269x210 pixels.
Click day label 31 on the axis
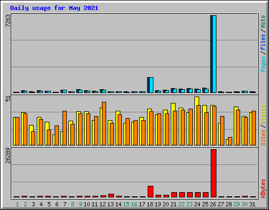point(252,204)
